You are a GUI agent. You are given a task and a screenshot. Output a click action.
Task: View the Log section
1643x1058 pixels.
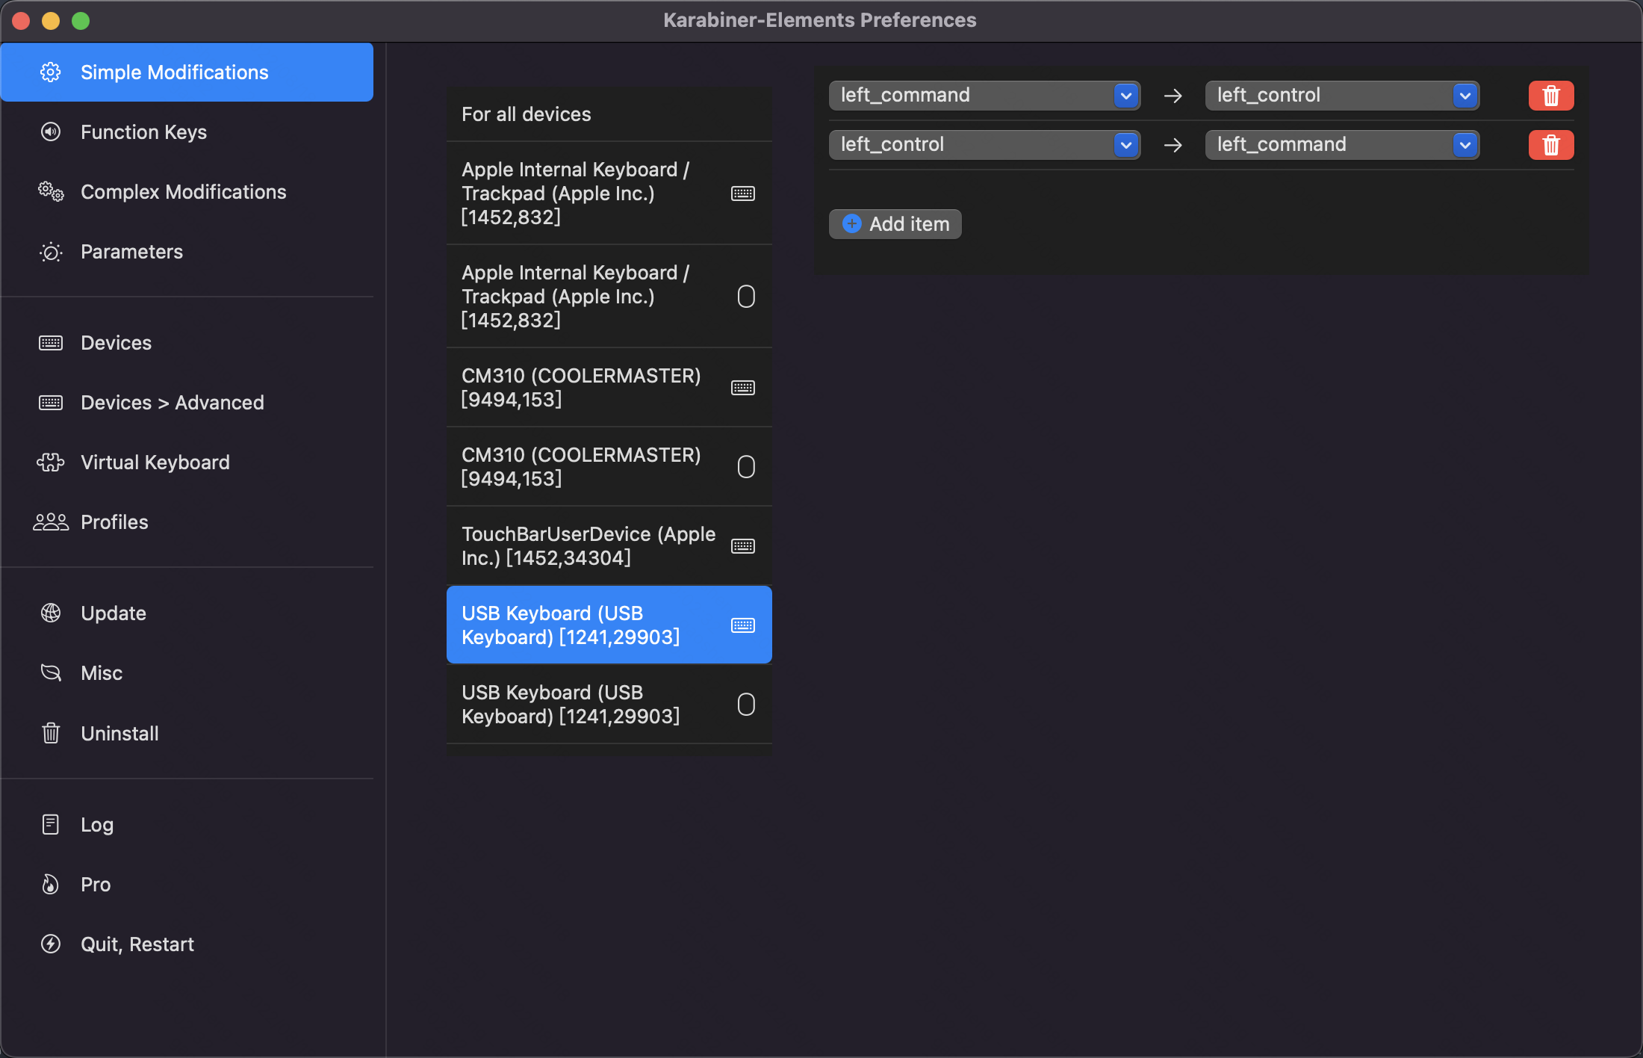tap(187, 824)
